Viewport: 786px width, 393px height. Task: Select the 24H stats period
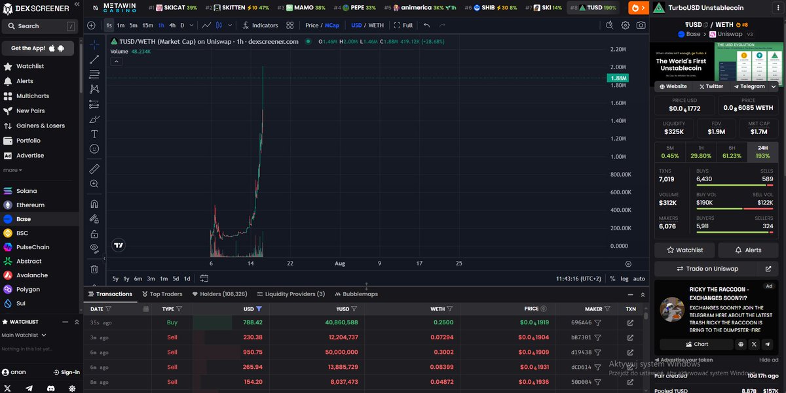(762, 152)
